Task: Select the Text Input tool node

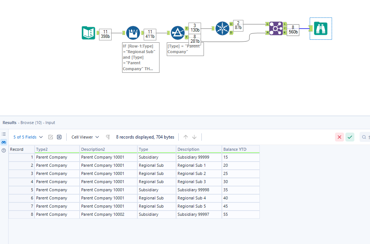Action: 89,33
